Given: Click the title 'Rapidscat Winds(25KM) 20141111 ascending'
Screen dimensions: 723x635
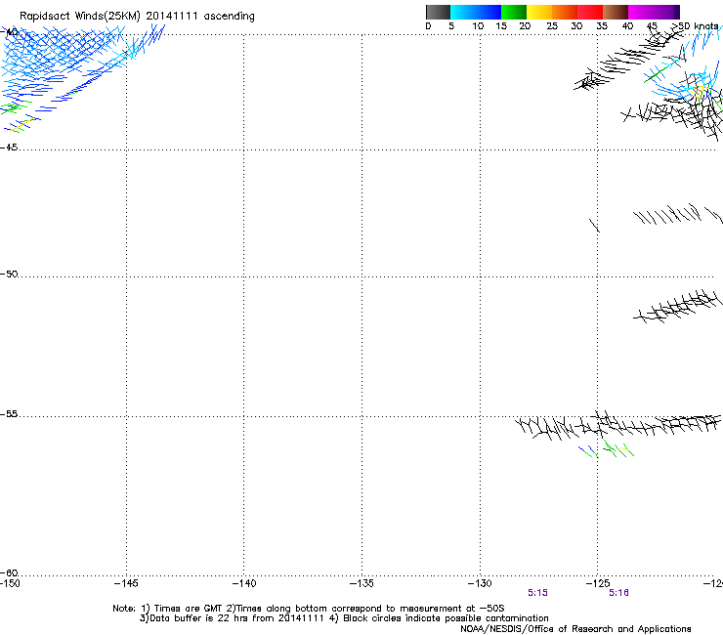Looking at the screenshot, I should (x=137, y=17).
